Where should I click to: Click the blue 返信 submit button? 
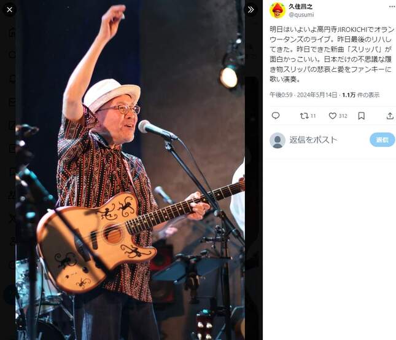382,140
